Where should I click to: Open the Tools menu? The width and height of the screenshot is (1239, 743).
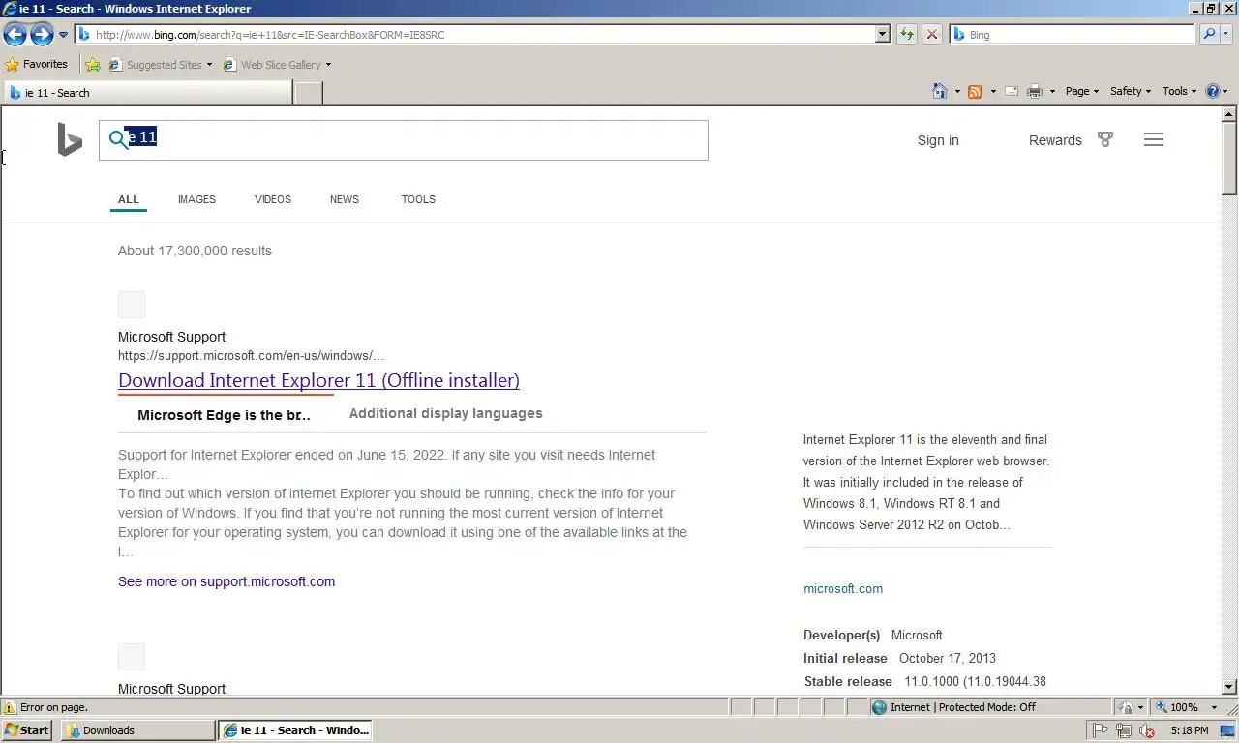[x=1179, y=91]
